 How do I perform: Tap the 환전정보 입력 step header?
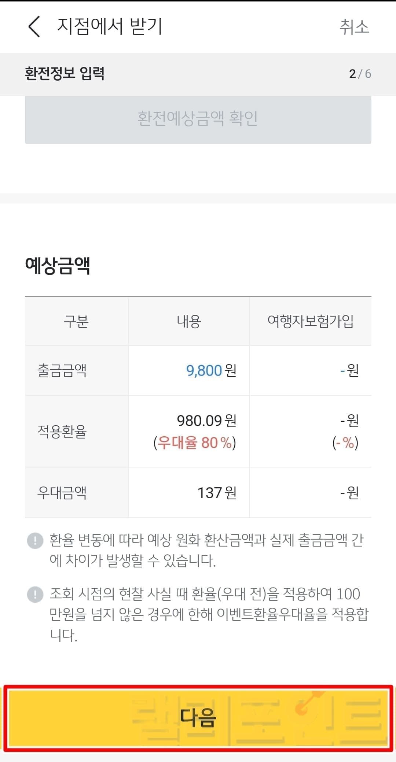65,74
